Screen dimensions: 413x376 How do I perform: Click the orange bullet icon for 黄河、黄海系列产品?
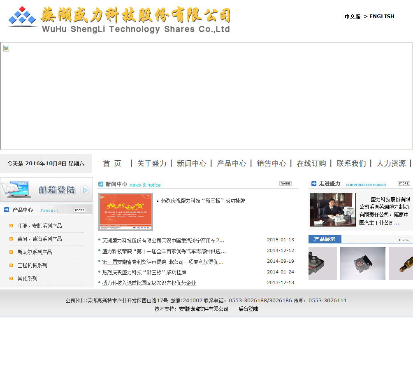pyautogui.click(x=11, y=239)
